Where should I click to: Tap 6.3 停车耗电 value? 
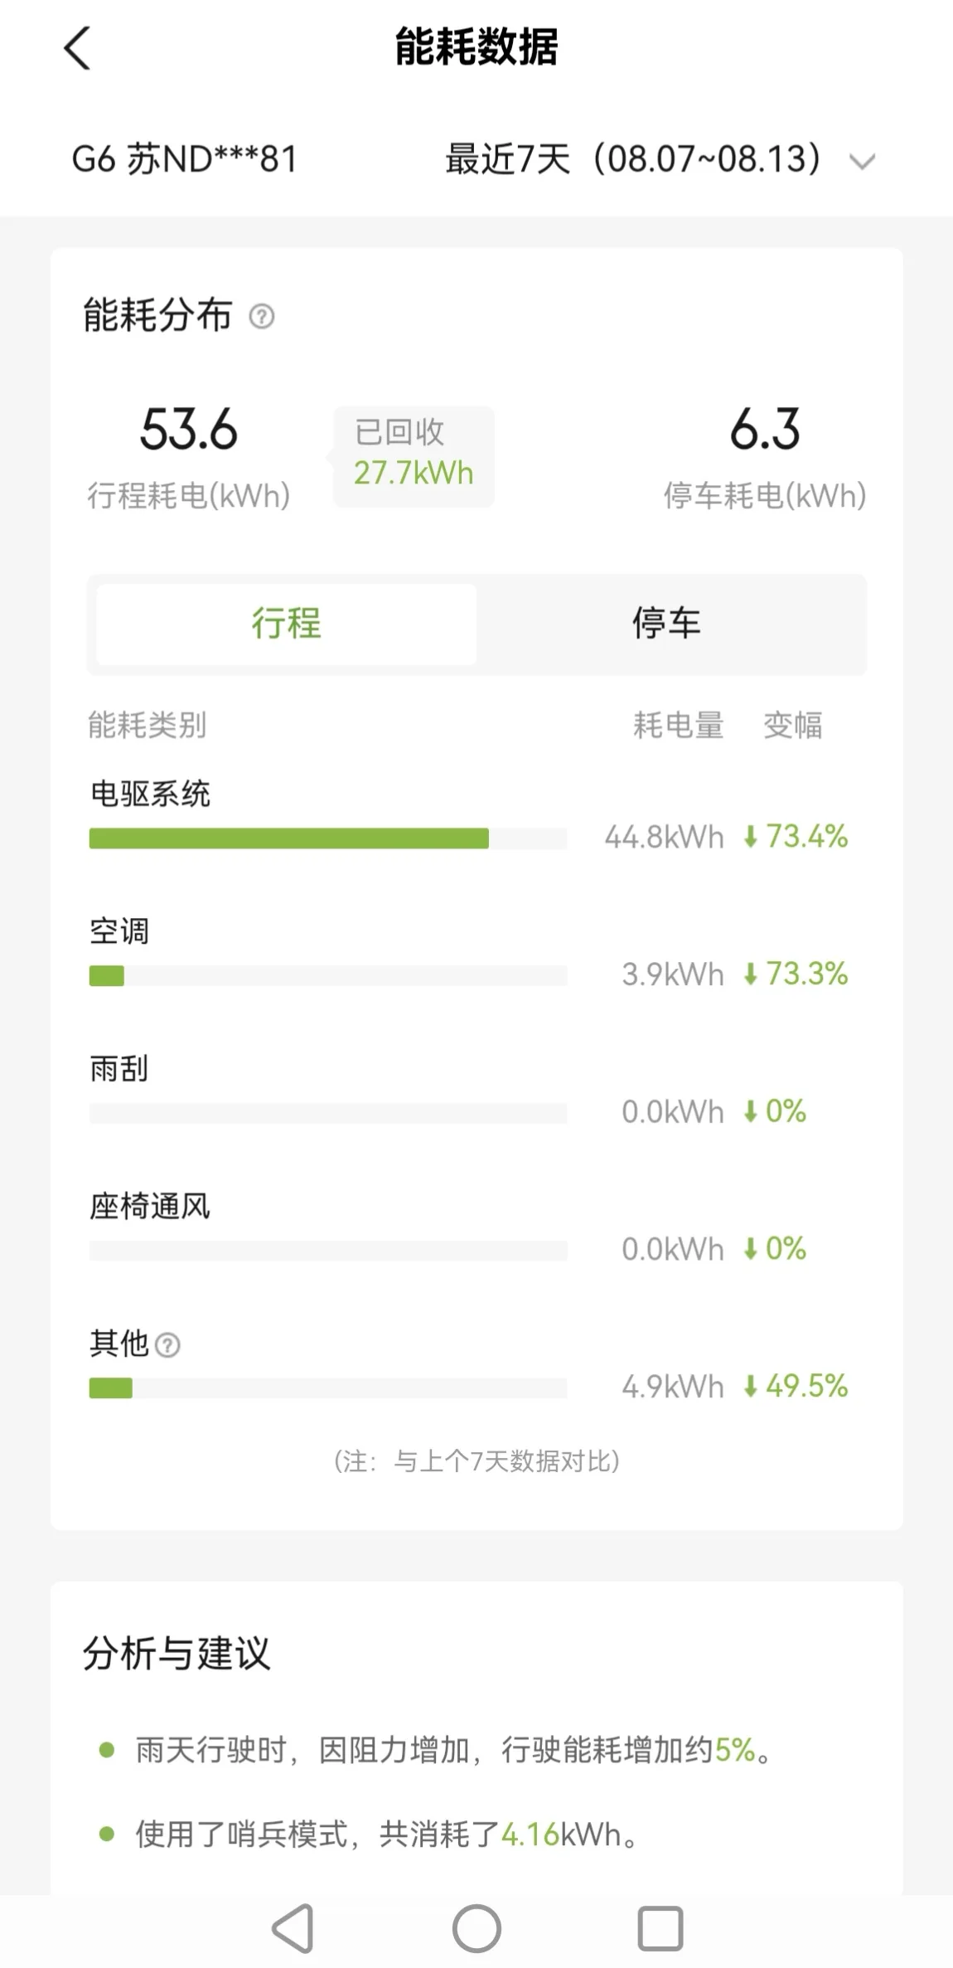(x=765, y=430)
